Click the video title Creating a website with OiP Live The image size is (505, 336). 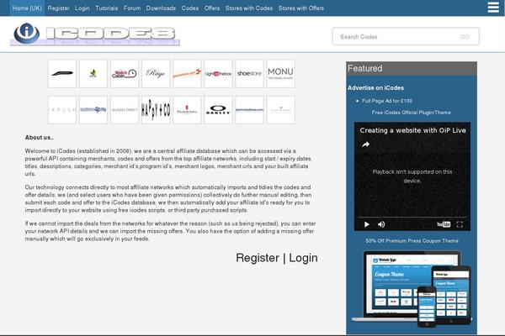click(413, 130)
